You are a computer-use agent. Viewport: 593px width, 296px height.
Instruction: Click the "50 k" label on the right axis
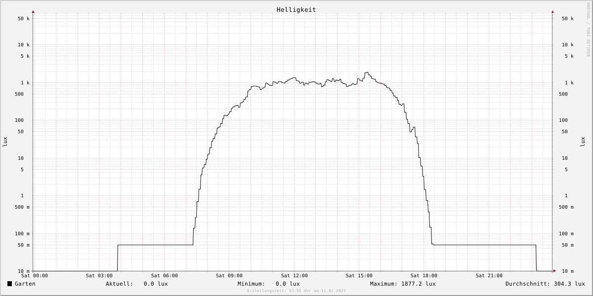click(x=568, y=19)
